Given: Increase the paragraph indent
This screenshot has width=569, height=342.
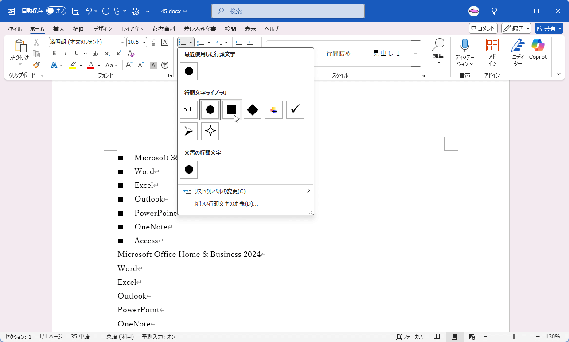Looking at the screenshot, I should point(250,42).
